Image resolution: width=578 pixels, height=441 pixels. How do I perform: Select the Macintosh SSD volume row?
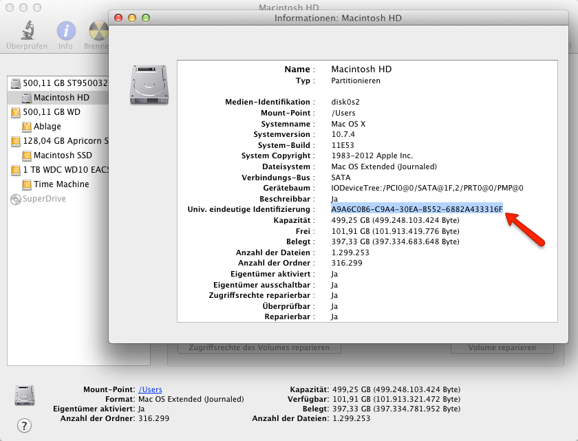tap(58, 155)
